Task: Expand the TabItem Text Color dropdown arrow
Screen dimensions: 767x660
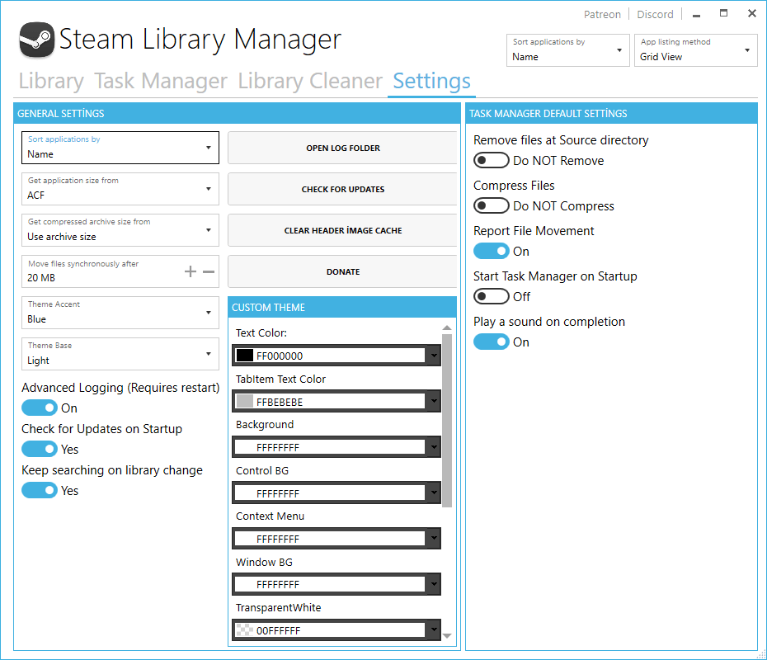Action: click(x=434, y=402)
